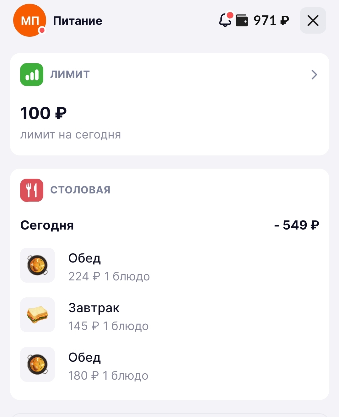Expand the Лимит card chevron arrow
The image size is (339, 417).
[x=314, y=74]
